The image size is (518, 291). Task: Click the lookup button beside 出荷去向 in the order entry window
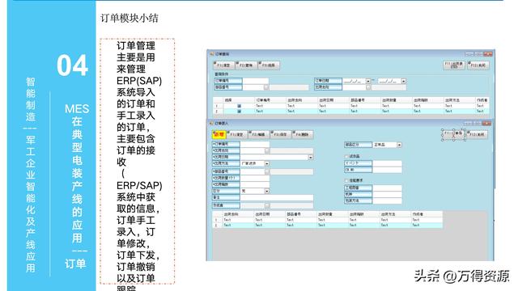click(x=267, y=151)
